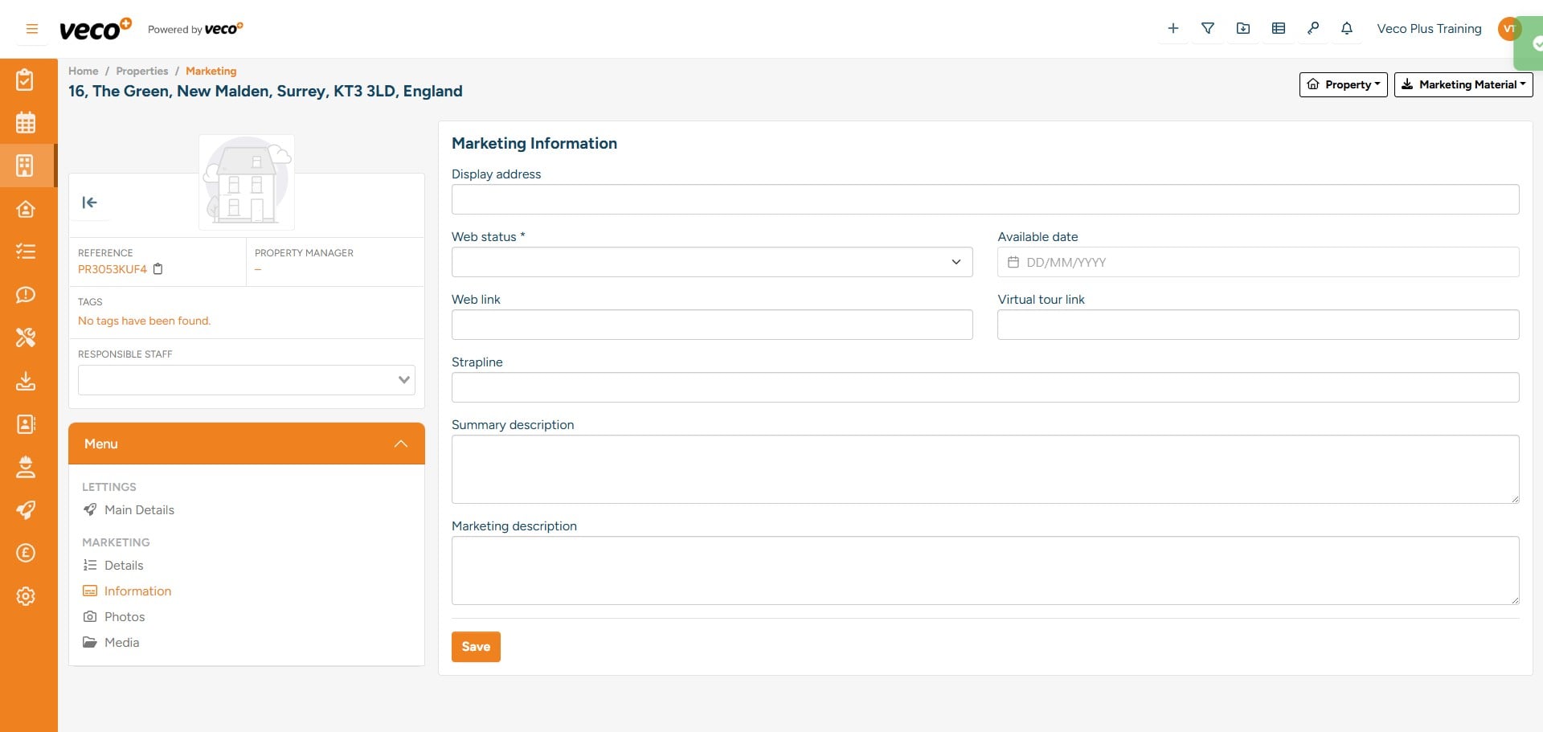1543x732 pixels.
Task: Open the pound currency icon in sidebar
Action: pyautogui.click(x=26, y=553)
